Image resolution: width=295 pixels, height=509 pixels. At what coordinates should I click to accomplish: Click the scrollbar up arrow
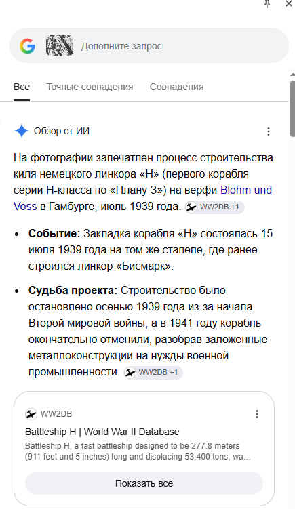pyautogui.click(x=292, y=75)
